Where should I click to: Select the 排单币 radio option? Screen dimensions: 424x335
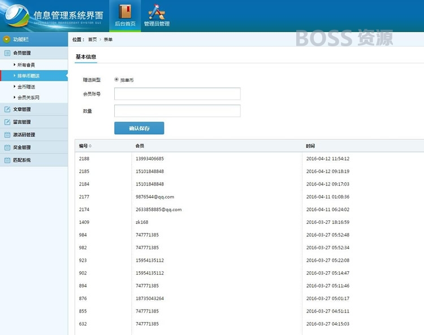coord(116,80)
